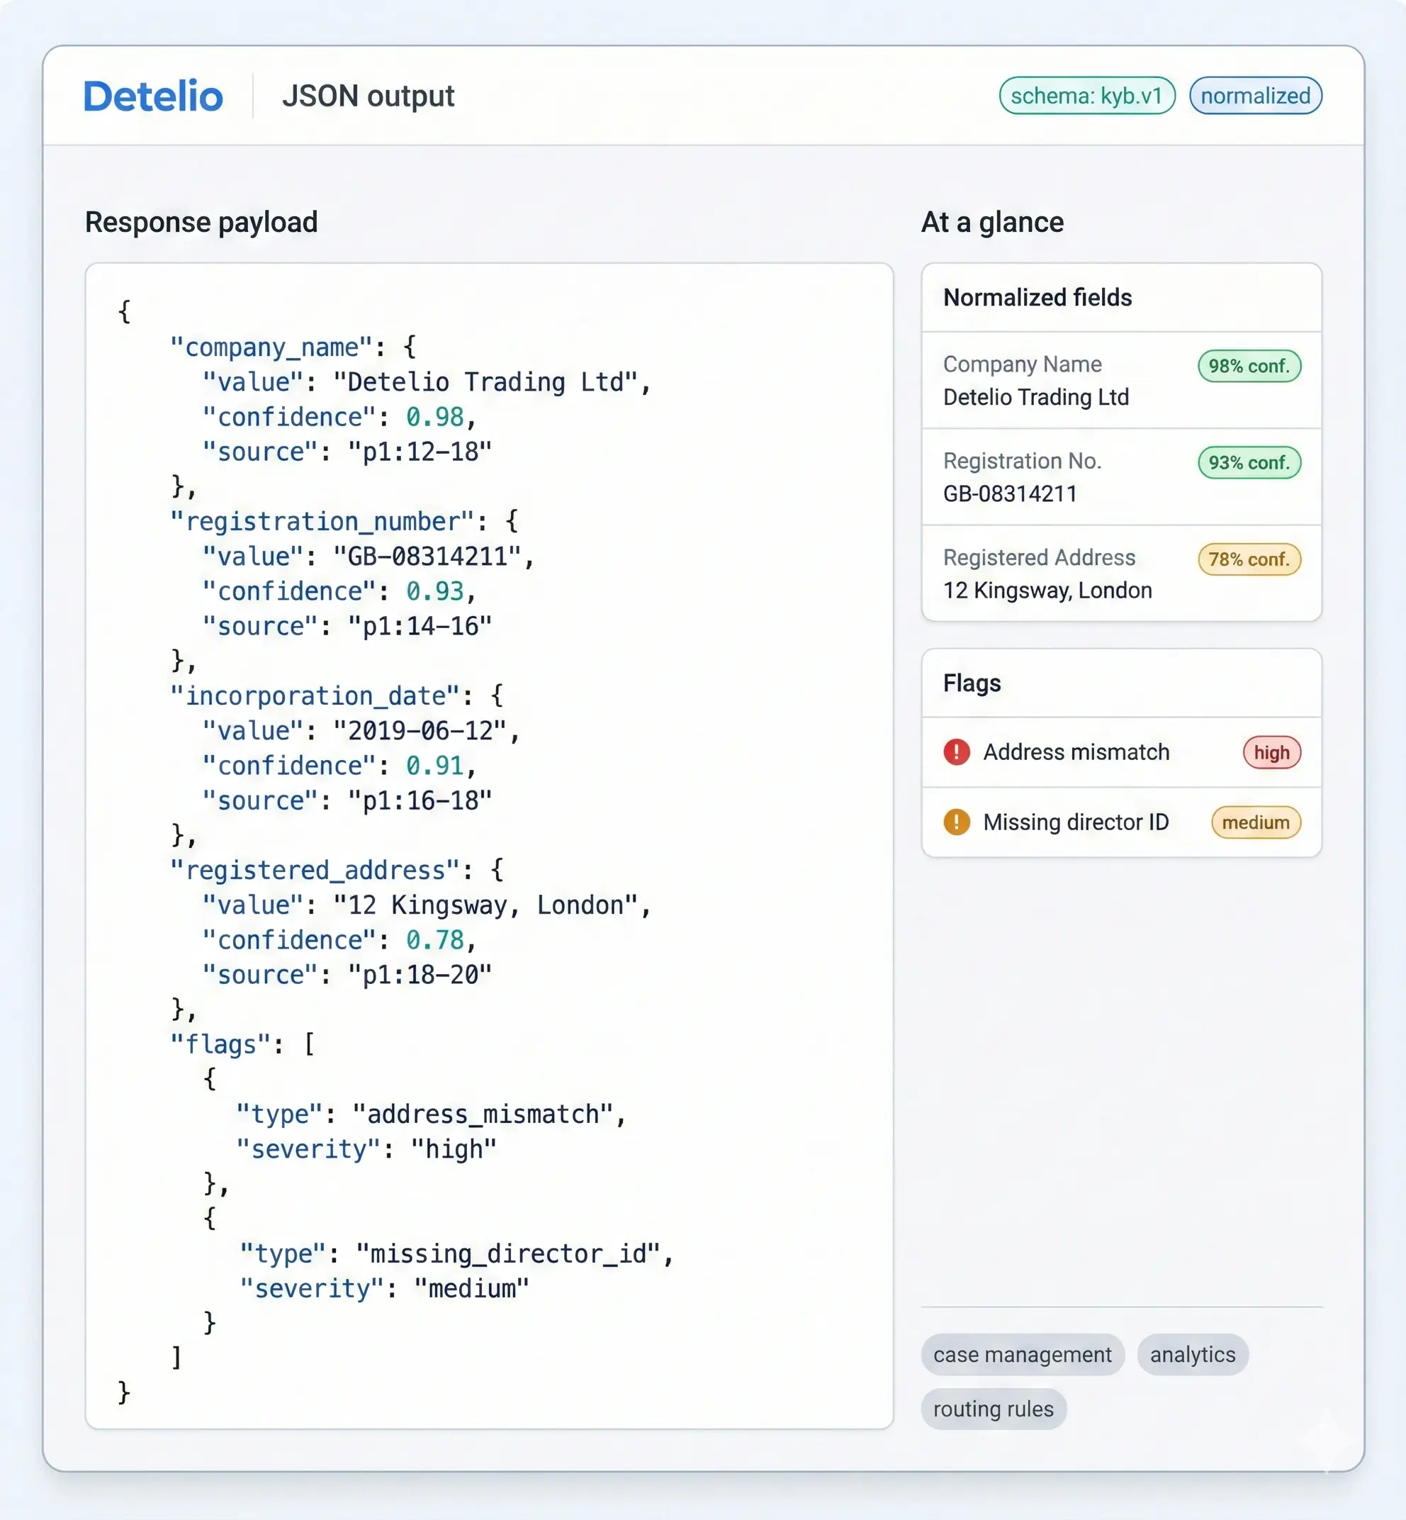The width and height of the screenshot is (1406, 1520).
Task: Select 12 Kingsway, London in Normalized fields
Action: click(1047, 591)
